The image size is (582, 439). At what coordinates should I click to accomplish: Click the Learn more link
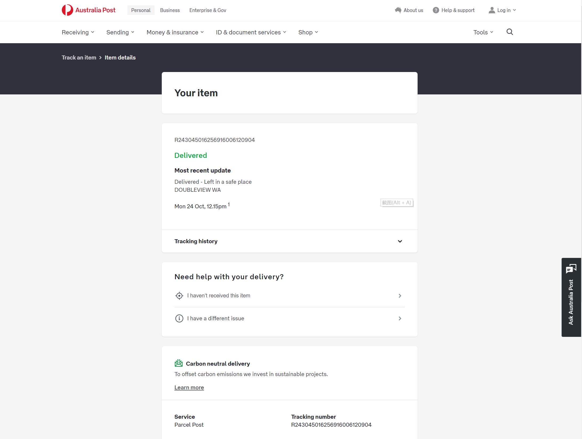pos(189,388)
